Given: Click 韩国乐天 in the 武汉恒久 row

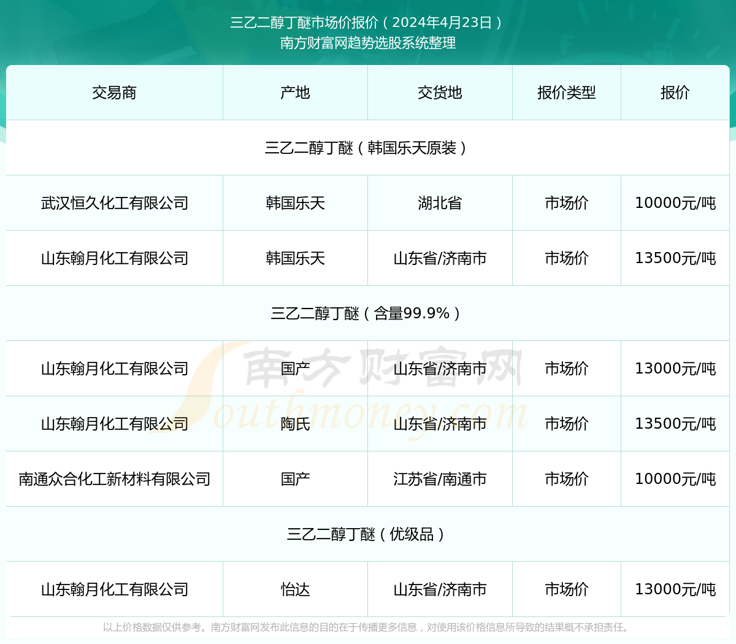Looking at the screenshot, I should click(x=295, y=203).
